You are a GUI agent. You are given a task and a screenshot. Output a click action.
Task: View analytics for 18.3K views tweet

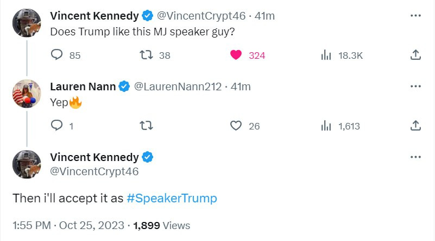click(x=326, y=55)
